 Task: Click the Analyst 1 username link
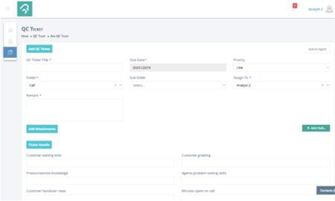click(x=316, y=9)
